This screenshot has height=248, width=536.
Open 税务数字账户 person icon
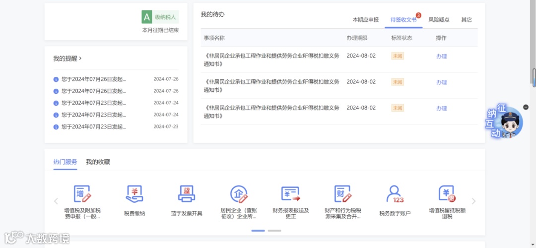[395, 194]
